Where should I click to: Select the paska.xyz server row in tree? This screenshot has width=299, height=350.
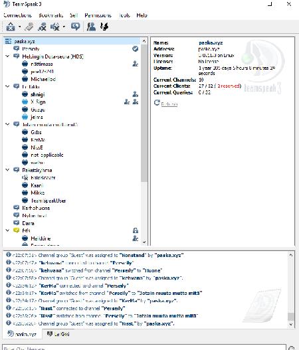(x=72, y=41)
